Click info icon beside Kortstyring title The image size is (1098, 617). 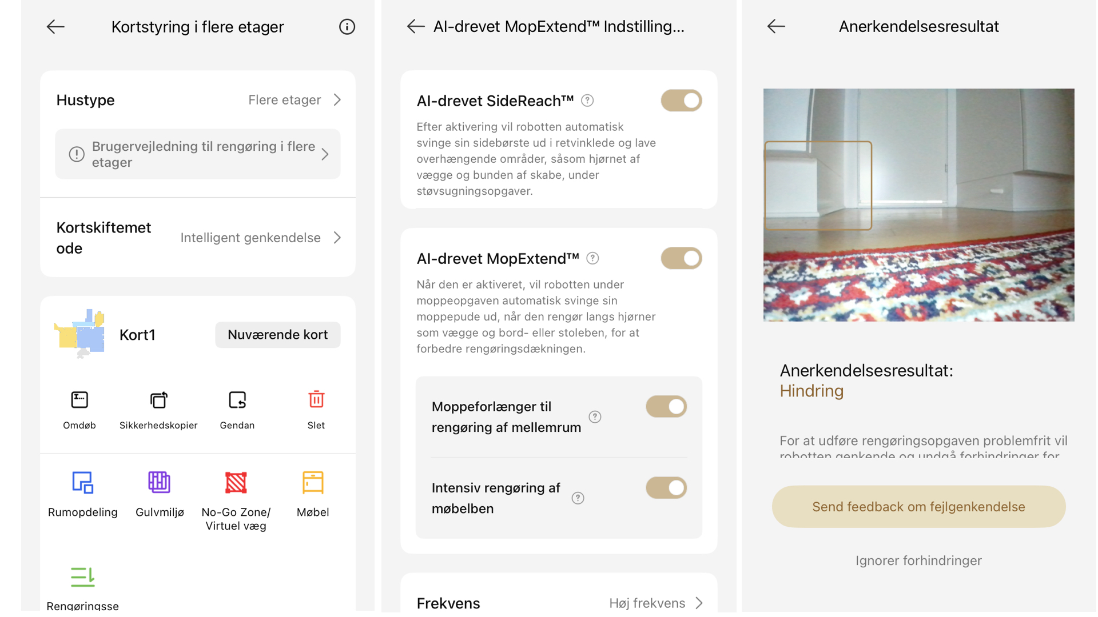point(347,27)
